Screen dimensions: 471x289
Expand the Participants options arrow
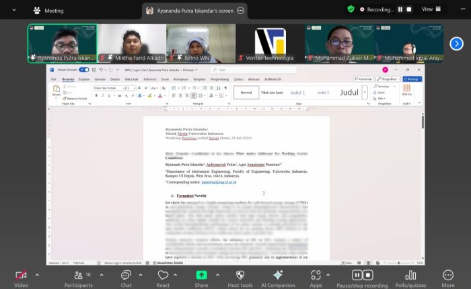pos(102,275)
